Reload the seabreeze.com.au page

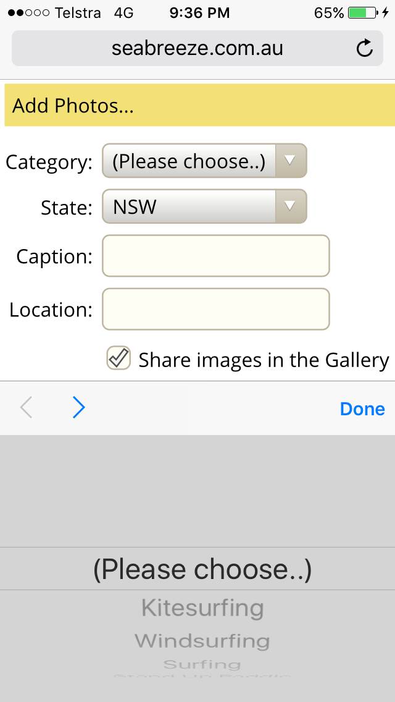[x=365, y=48]
